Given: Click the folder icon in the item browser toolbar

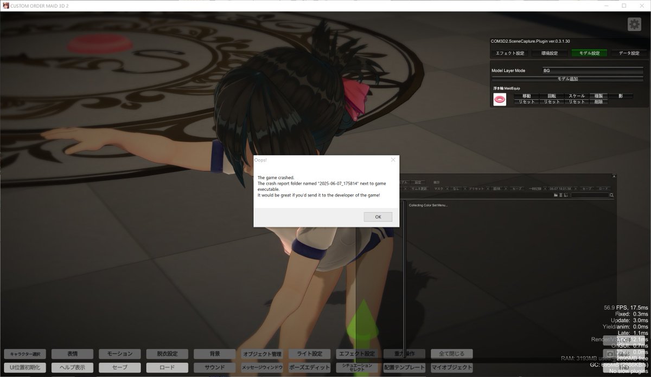Looking at the screenshot, I should point(556,195).
